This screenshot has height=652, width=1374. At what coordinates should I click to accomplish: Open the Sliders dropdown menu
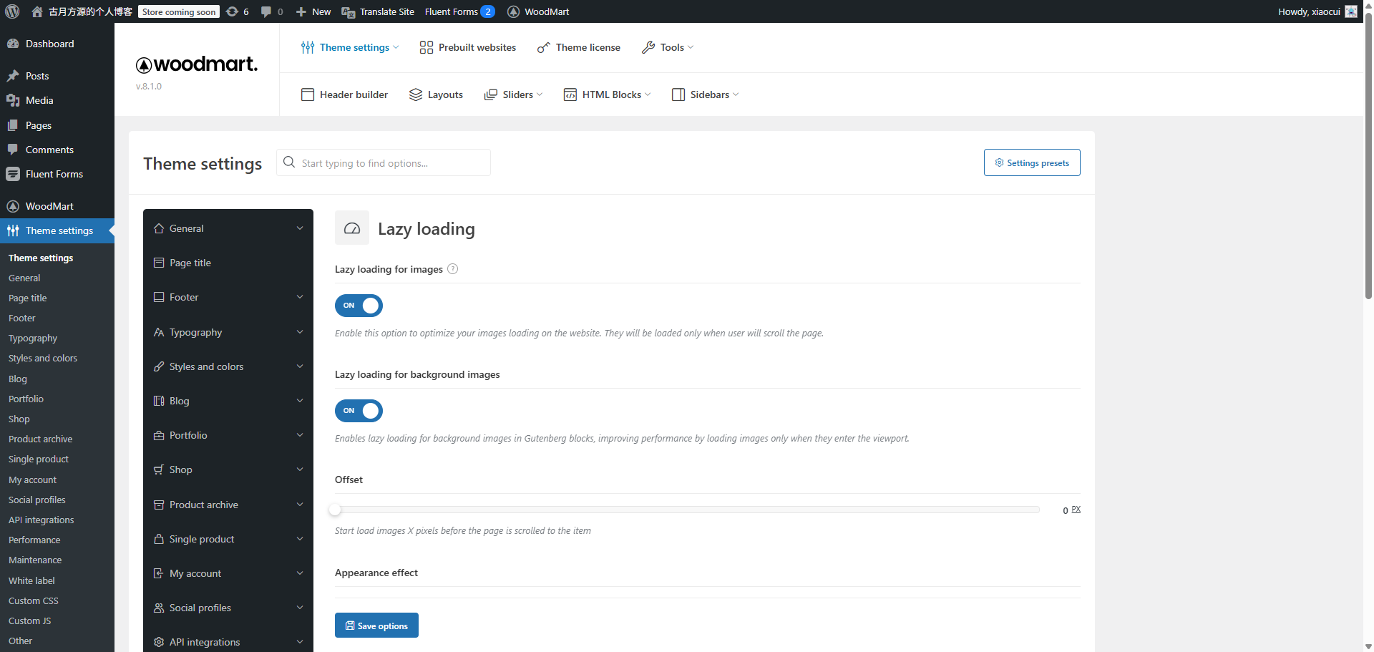tap(513, 94)
